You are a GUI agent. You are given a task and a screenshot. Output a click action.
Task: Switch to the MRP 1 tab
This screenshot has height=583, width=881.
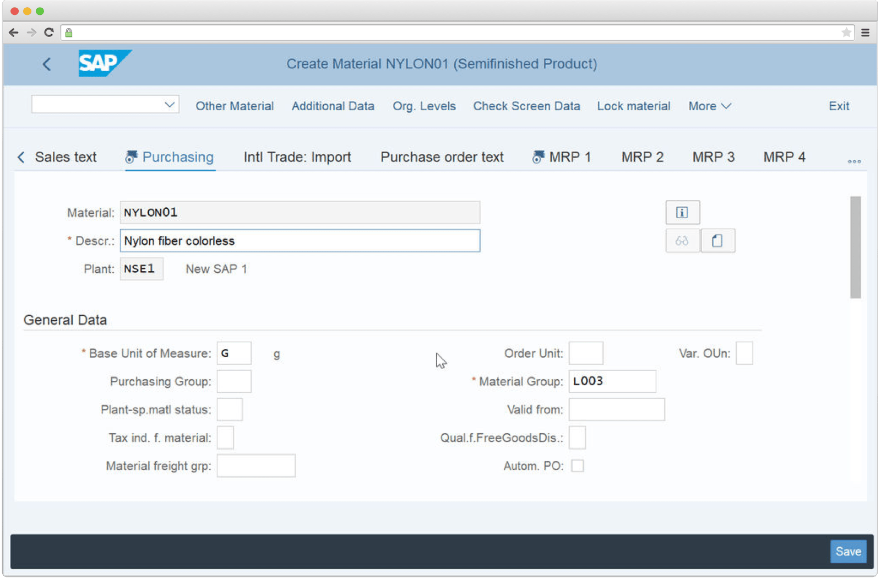point(562,157)
